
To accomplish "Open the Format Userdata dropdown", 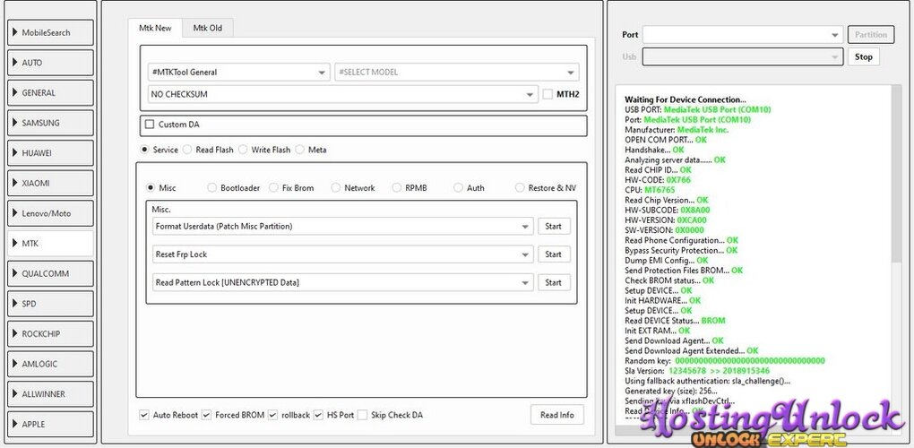I will 342,227.
